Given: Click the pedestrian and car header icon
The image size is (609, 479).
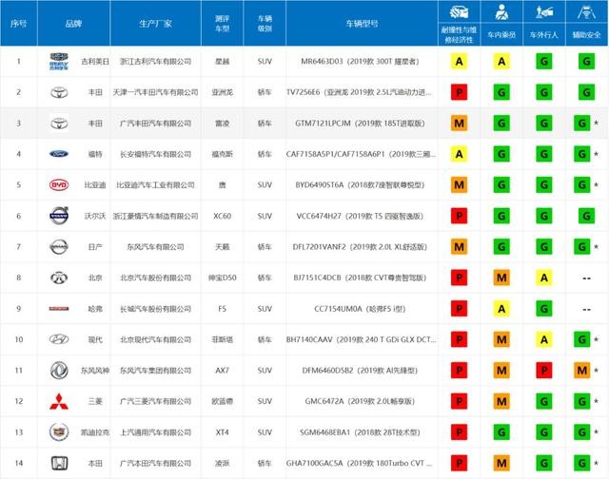Looking at the screenshot, I should click(x=544, y=12).
